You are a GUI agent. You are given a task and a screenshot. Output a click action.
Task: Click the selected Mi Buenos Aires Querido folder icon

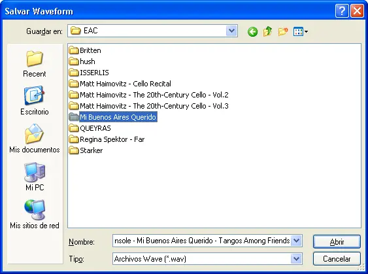(x=74, y=117)
